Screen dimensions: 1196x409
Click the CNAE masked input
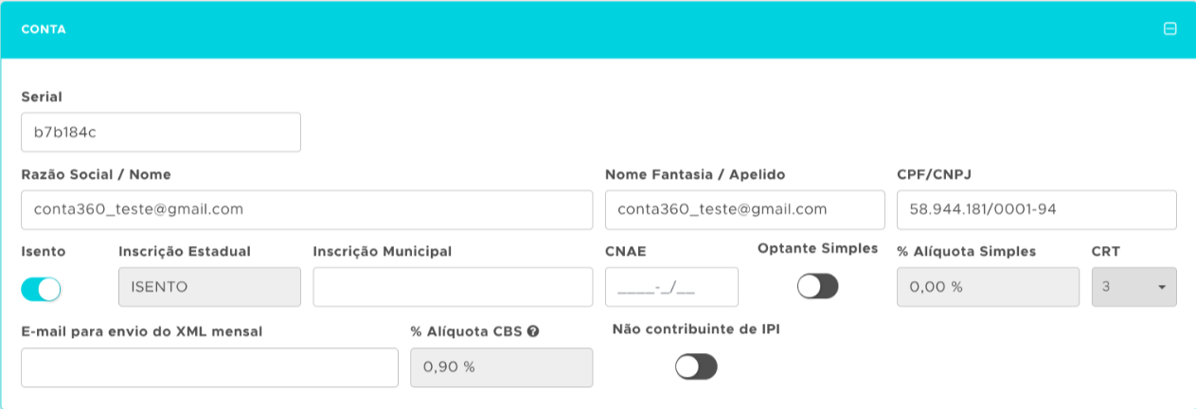coord(671,287)
